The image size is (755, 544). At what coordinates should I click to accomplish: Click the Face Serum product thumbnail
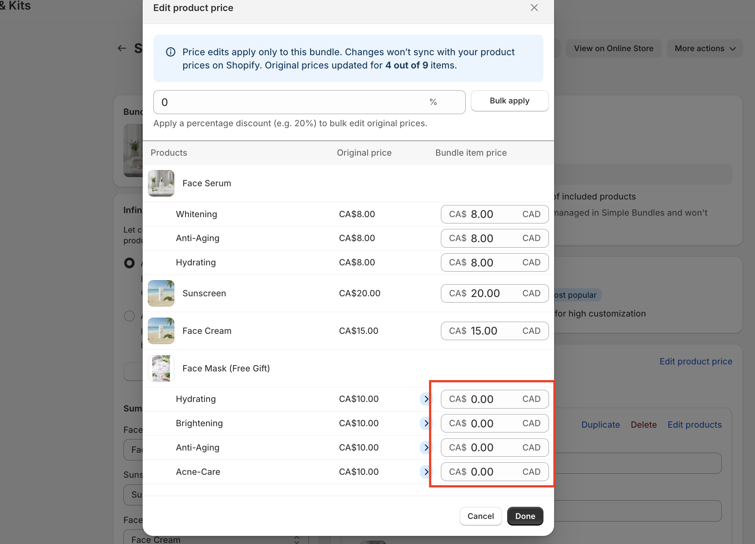click(x=161, y=183)
